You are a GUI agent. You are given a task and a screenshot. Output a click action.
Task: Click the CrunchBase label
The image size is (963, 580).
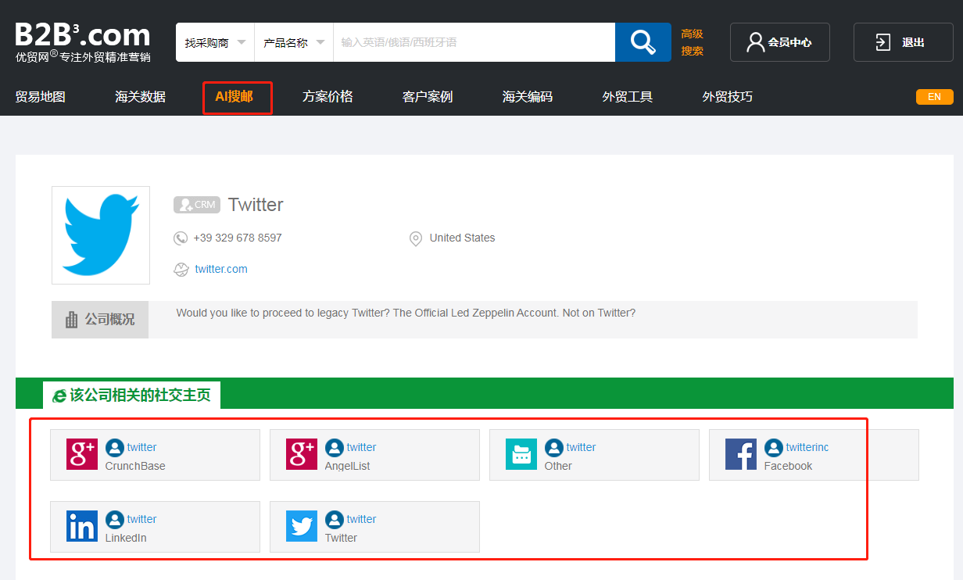point(135,466)
